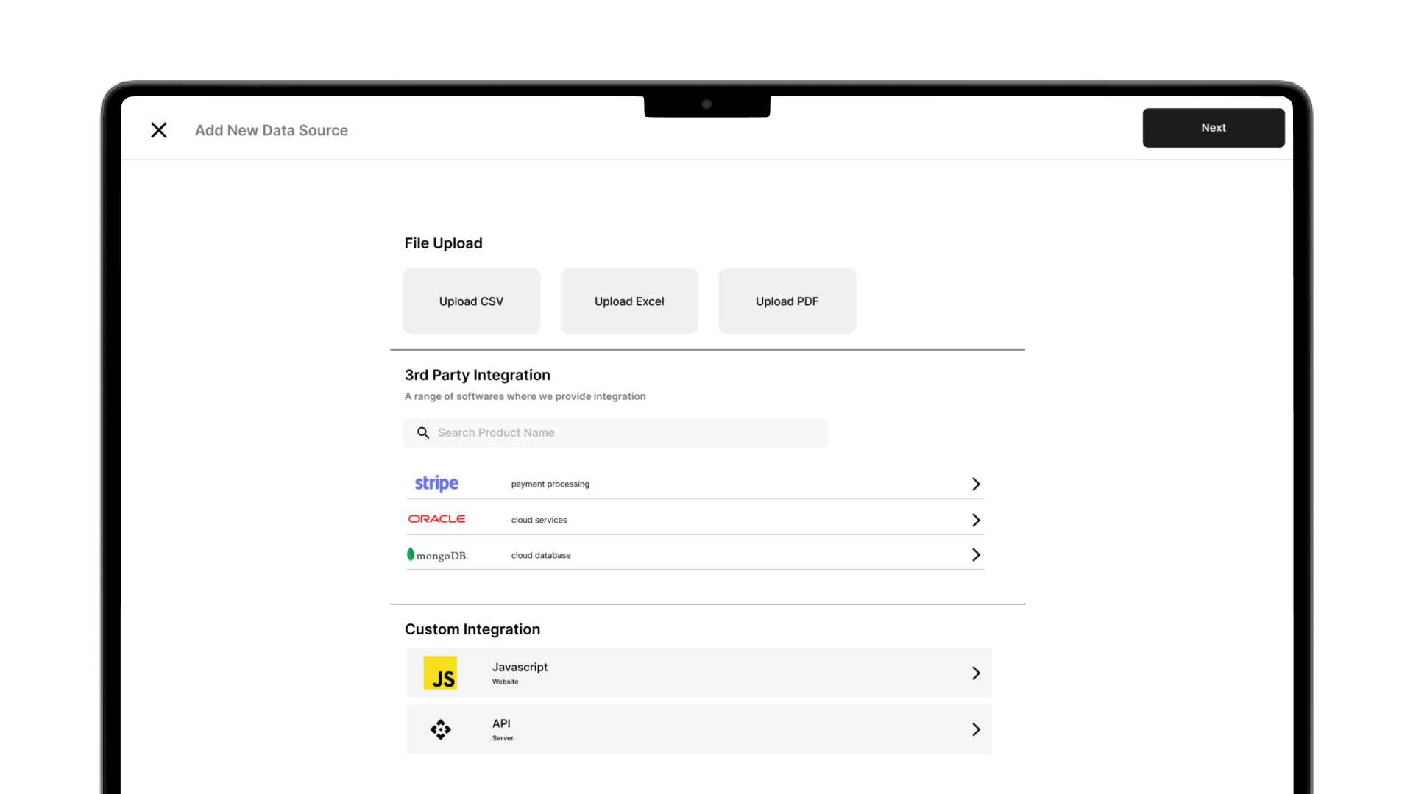The width and height of the screenshot is (1413, 794).
Task: Select the Custom Integration section heading
Action: (472, 629)
